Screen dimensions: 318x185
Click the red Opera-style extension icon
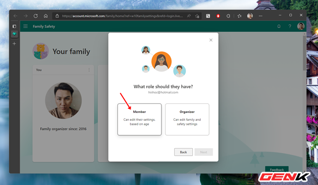tap(218, 16)
